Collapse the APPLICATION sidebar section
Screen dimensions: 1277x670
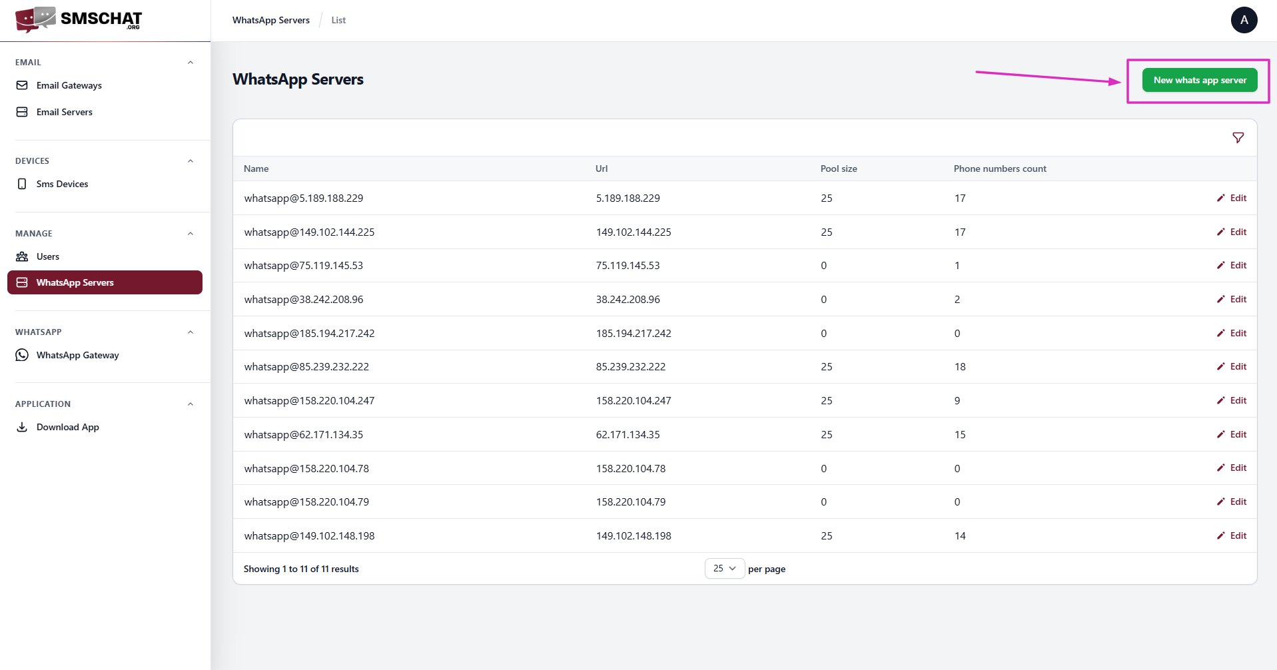(191, 404)
